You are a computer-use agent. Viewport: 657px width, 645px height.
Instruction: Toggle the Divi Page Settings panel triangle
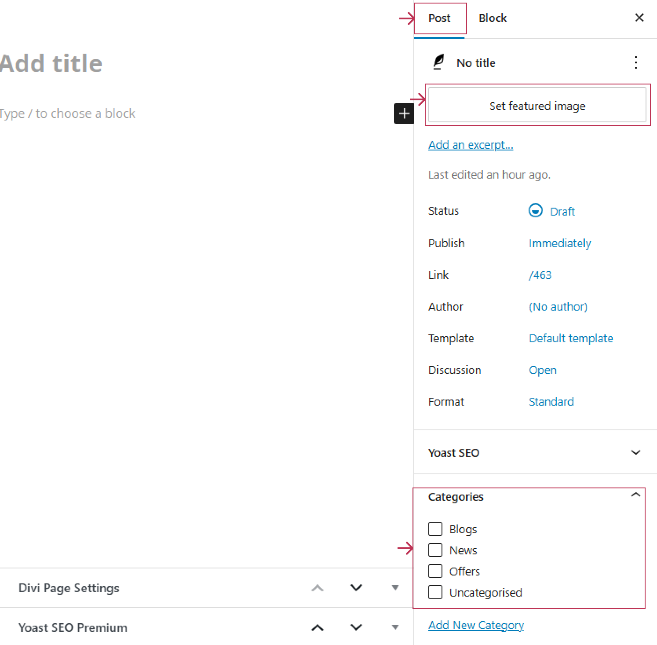(x=395, y=588)
